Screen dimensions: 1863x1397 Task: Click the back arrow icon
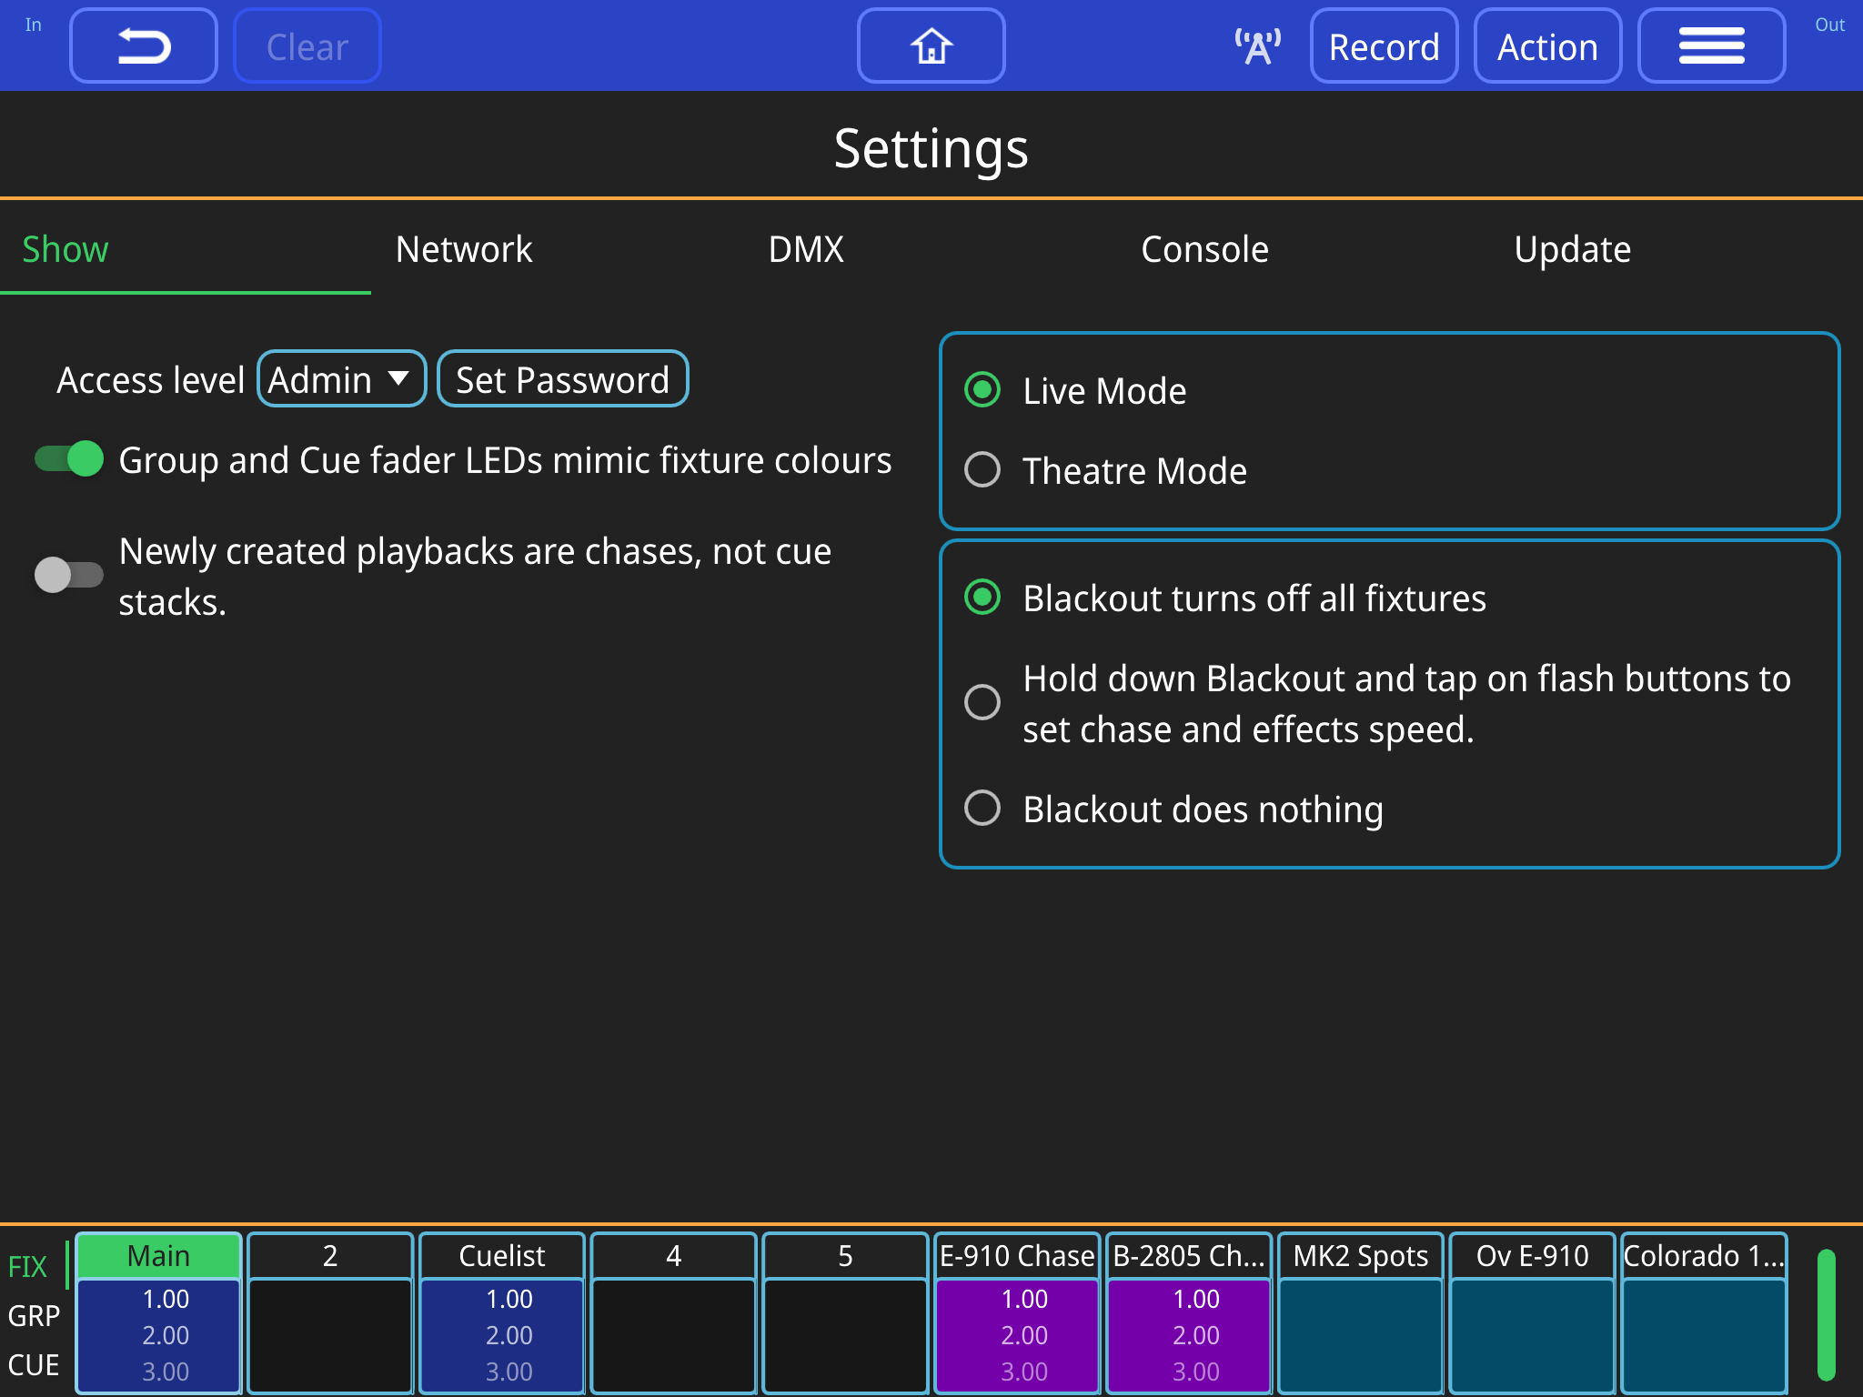tap(143, 45)
